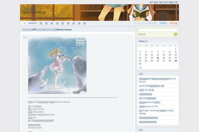This screenshot has width=199, height=132.
Task: Select the highlighted nav tab left of android
Action: click(24, 23)
